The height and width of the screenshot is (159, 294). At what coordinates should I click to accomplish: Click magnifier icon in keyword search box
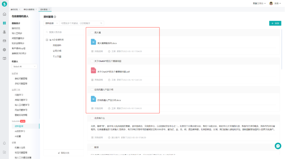click(x=101, y=23)
